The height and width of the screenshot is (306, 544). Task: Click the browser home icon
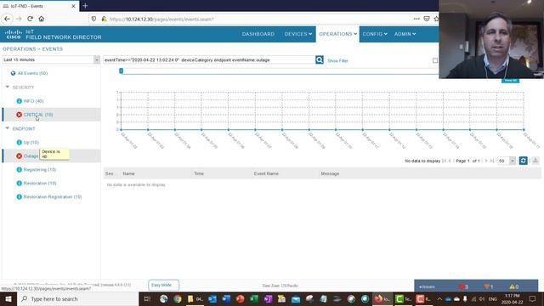[42, 19]
